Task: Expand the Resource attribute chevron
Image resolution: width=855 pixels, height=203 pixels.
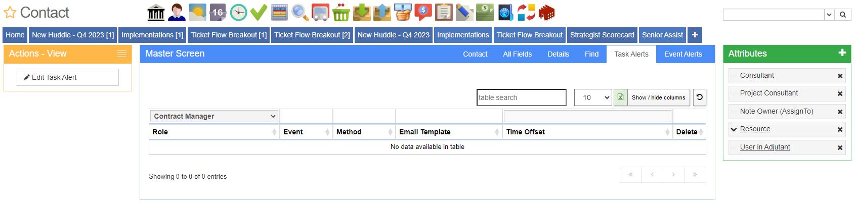Action: [734, 129]
